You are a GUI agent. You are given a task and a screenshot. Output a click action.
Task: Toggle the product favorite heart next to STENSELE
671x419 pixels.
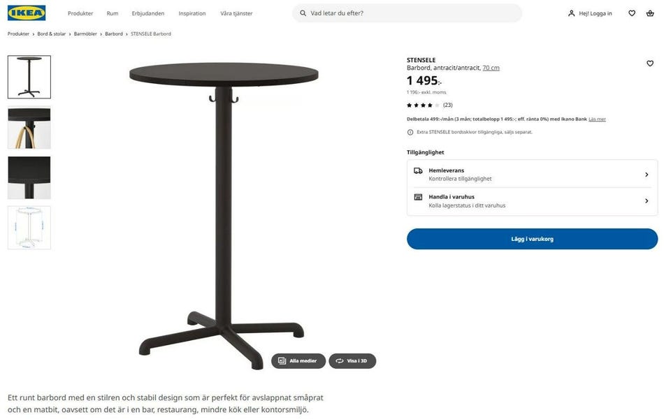650,64
